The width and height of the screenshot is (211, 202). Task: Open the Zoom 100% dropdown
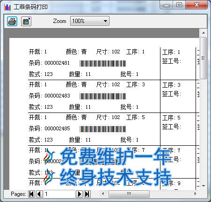(90, 21)
